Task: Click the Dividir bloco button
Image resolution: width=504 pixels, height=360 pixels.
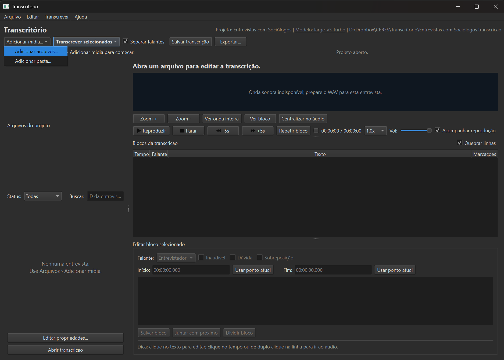Action: pyautogui.click(x=239, y=333)
